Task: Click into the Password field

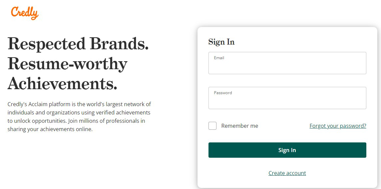Action: (x=287, y=100)
